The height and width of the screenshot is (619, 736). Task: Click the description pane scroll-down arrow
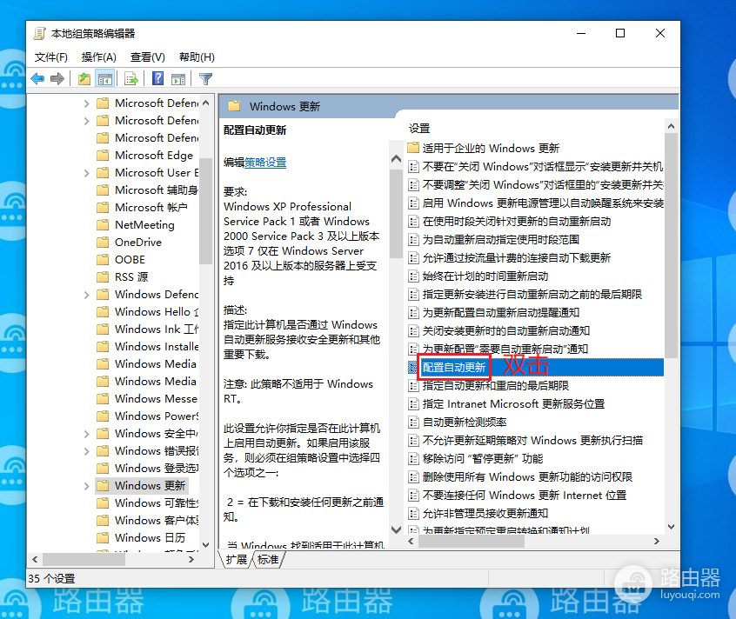click(396, 529)
